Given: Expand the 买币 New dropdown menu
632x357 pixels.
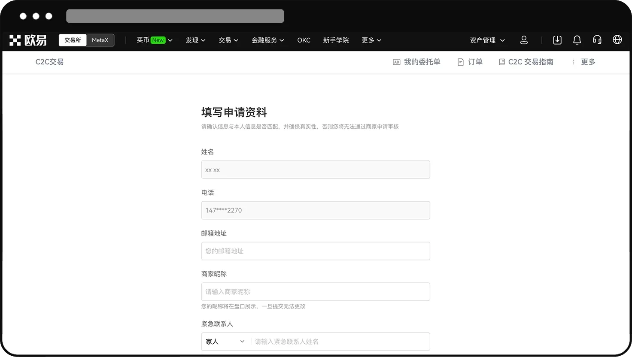Looking at the screenshot, I should (x=155, y=40).
